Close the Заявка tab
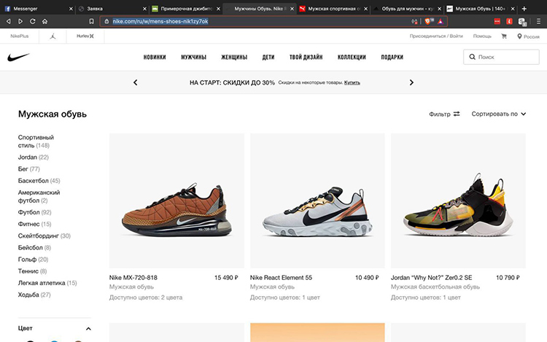The width and height of the screenshot is (547, 342). pos(144,9)
